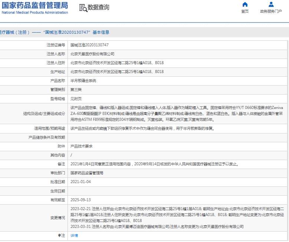This screenshot has width=289, height=242.
Task: Click the 首页 home icon
Action: [x=245, y=4]
